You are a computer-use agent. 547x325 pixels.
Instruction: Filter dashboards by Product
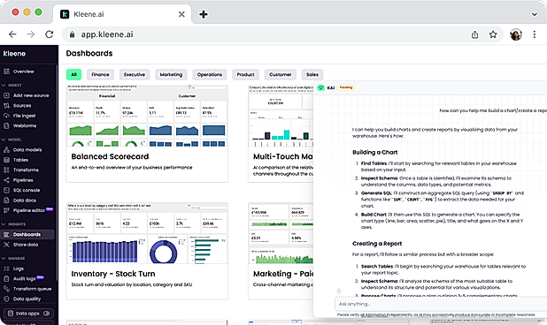(245, 74)
